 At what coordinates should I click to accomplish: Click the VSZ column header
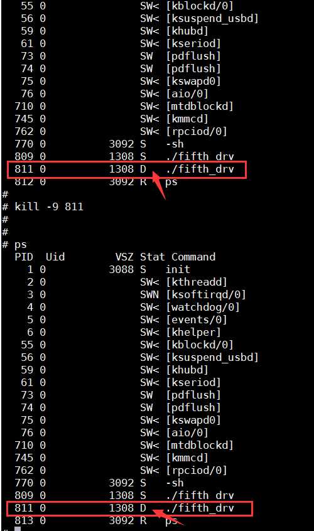(x=124, y=257)
